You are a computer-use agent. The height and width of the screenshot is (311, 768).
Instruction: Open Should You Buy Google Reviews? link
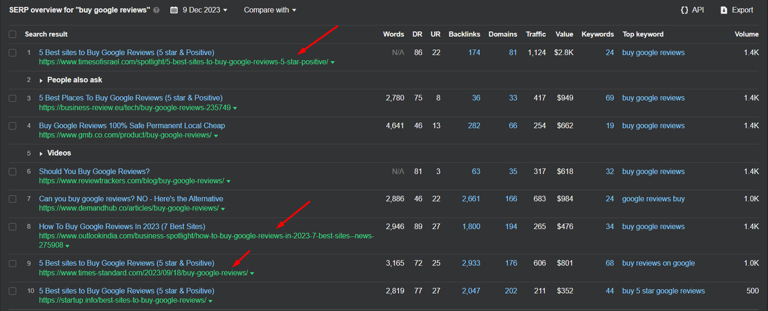tap(94, 171)
